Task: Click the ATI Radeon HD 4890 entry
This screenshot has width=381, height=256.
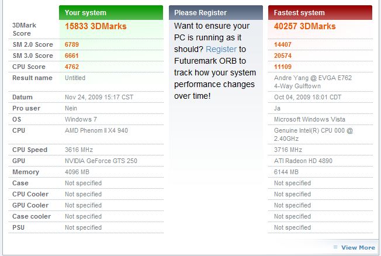Action: (x=304, y=161)
